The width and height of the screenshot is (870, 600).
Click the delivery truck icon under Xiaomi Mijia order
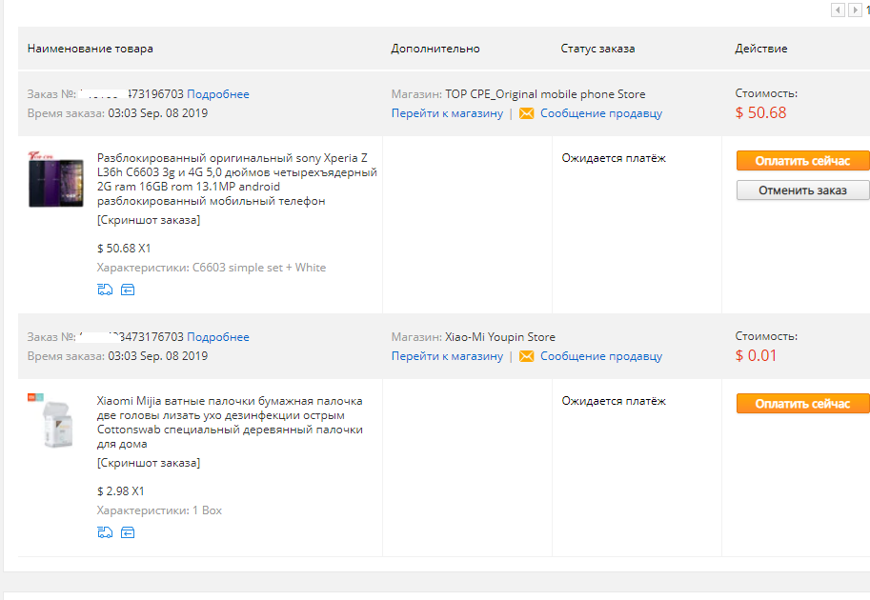[105, 532]
